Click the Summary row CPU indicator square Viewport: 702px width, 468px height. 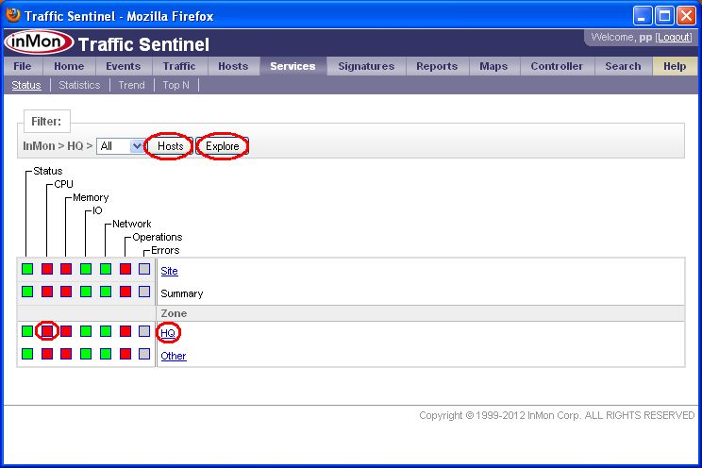(x=47, y=292)
